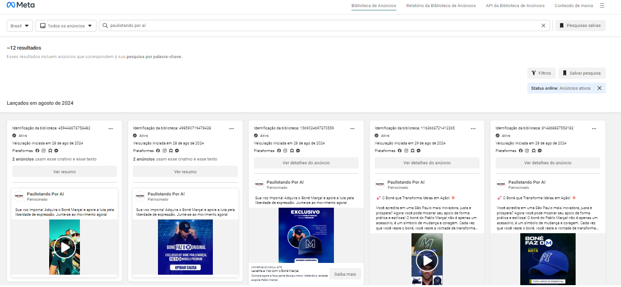Click the Instagram platform icon on ad ending 3482

[x=44, y=151]
